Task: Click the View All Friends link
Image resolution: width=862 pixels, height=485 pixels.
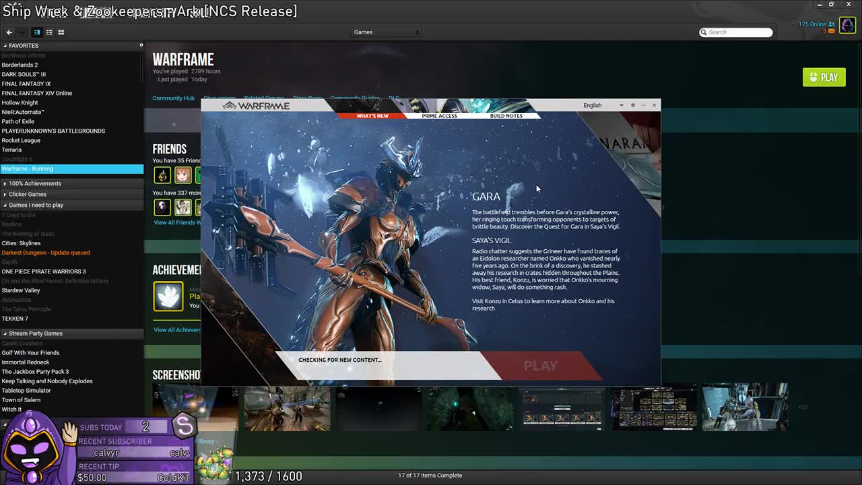Action: point(176,222)
